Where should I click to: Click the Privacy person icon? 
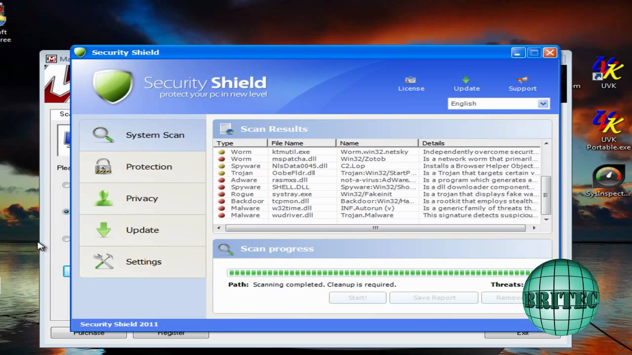tap(103, 198)
